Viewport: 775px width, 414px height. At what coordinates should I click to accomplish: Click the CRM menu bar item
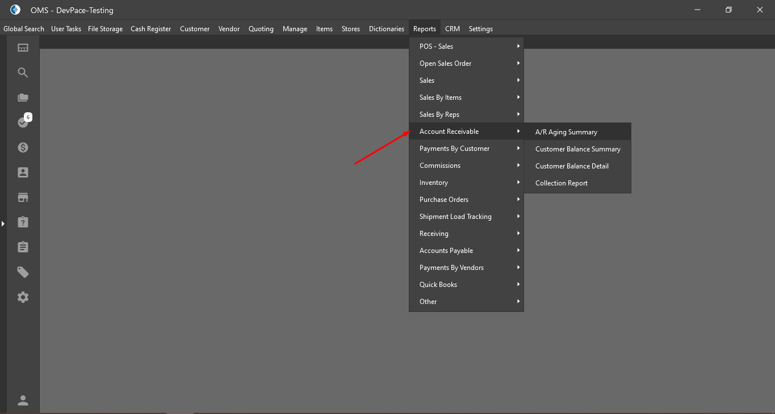click(452, 29)
